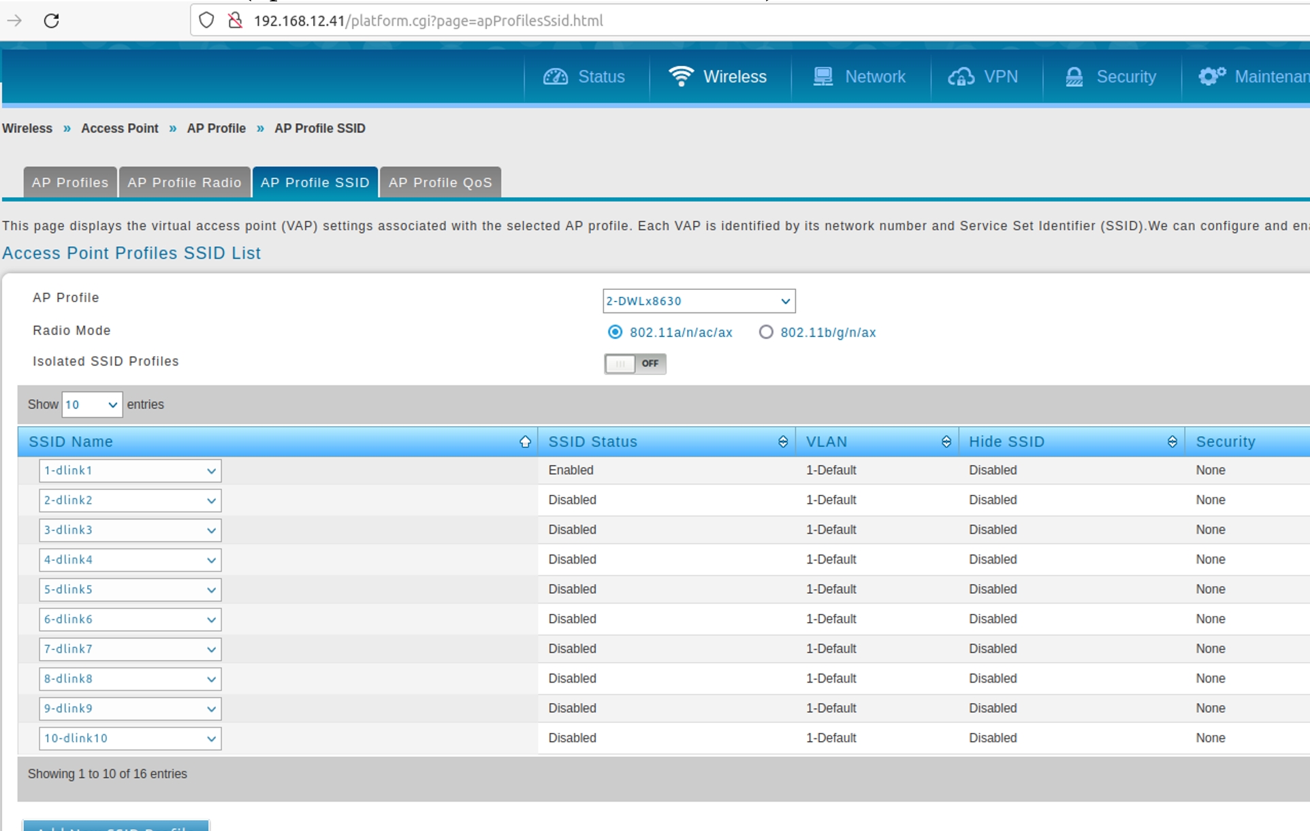Sort table by SSID Name arrow
This screenshot has height=831, width=1310.
tap(524, 442)
